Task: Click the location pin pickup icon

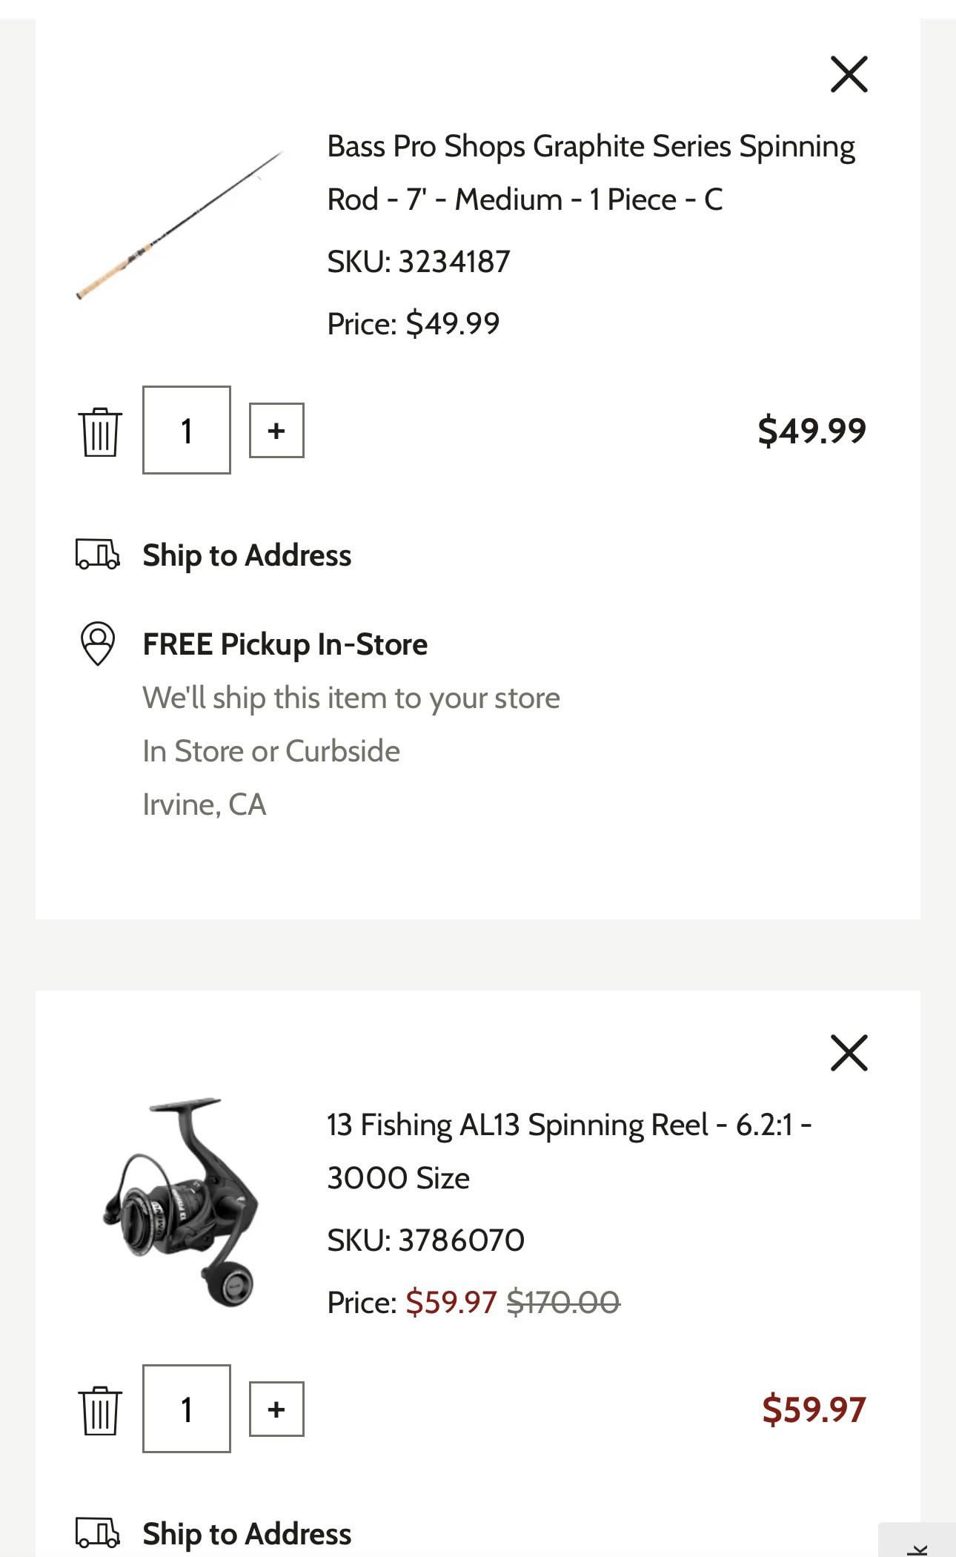Action: [97, 643]
